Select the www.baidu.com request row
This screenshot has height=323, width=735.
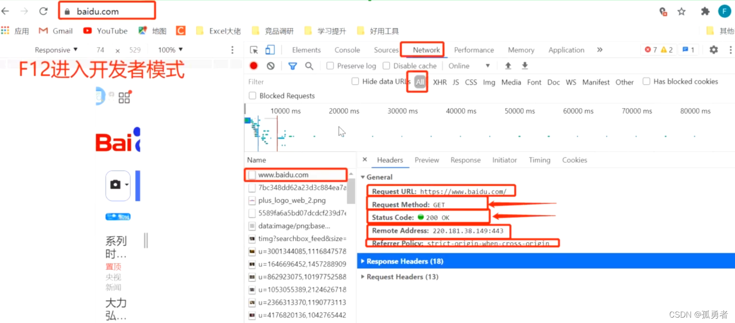click(296, 175)
